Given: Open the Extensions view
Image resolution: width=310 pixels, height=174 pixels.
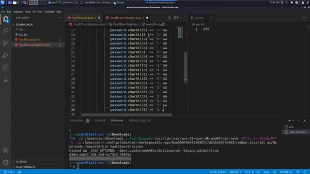Looking at the screenshot, I should [x=5, y=68].
